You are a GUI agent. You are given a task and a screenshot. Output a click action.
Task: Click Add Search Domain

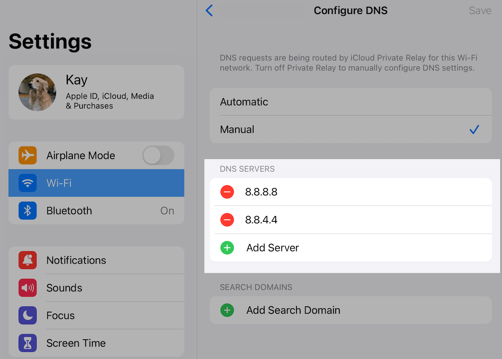click(293, 310)
